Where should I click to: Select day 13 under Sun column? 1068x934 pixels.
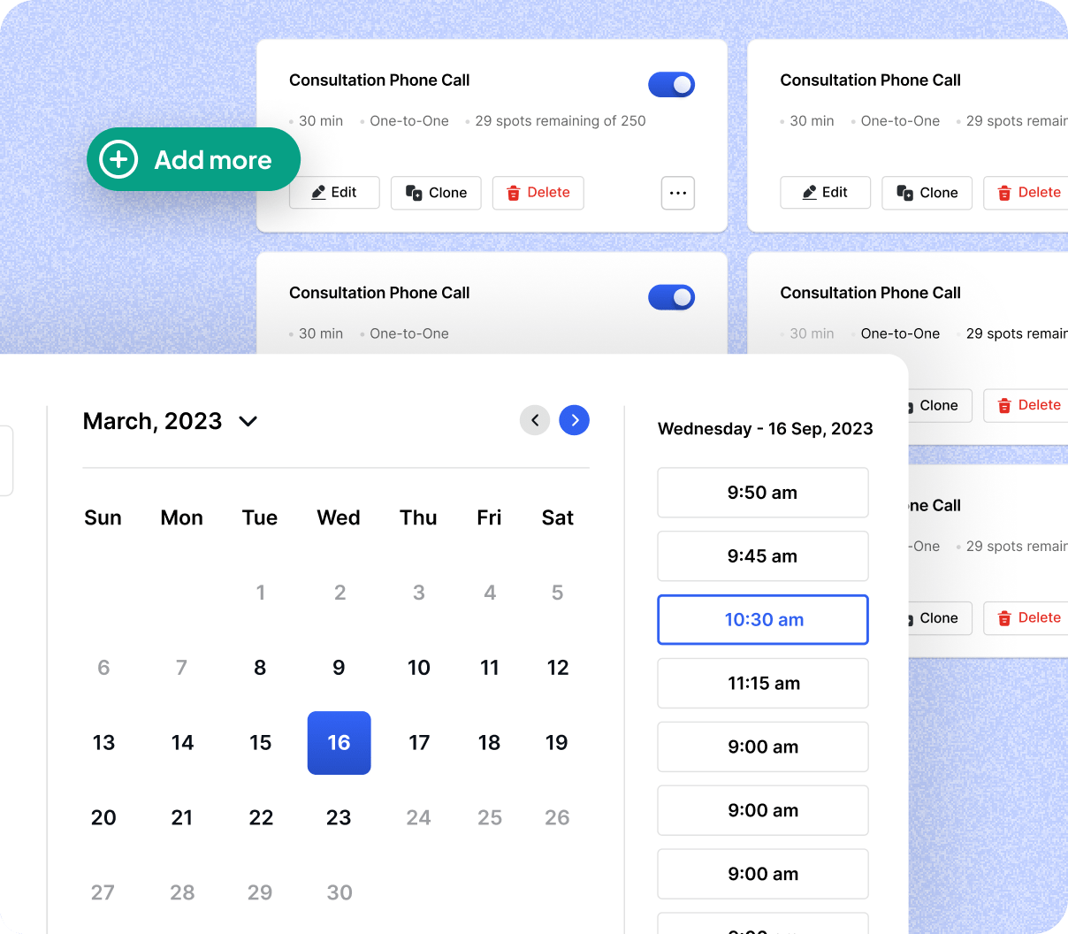(103, 743)
